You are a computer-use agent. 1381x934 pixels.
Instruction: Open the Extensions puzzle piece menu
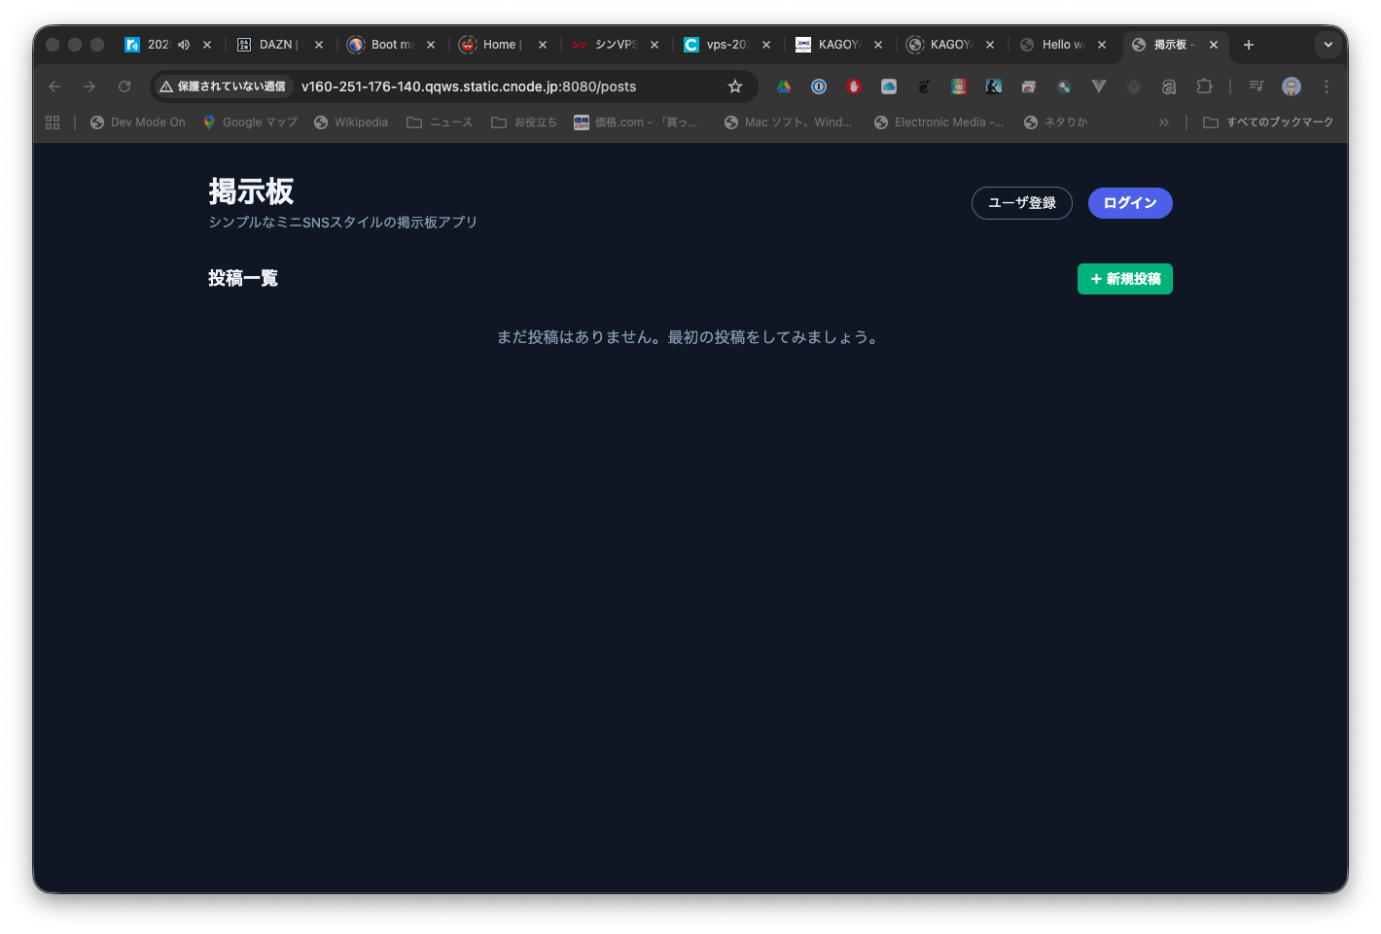coord(1204,86)
